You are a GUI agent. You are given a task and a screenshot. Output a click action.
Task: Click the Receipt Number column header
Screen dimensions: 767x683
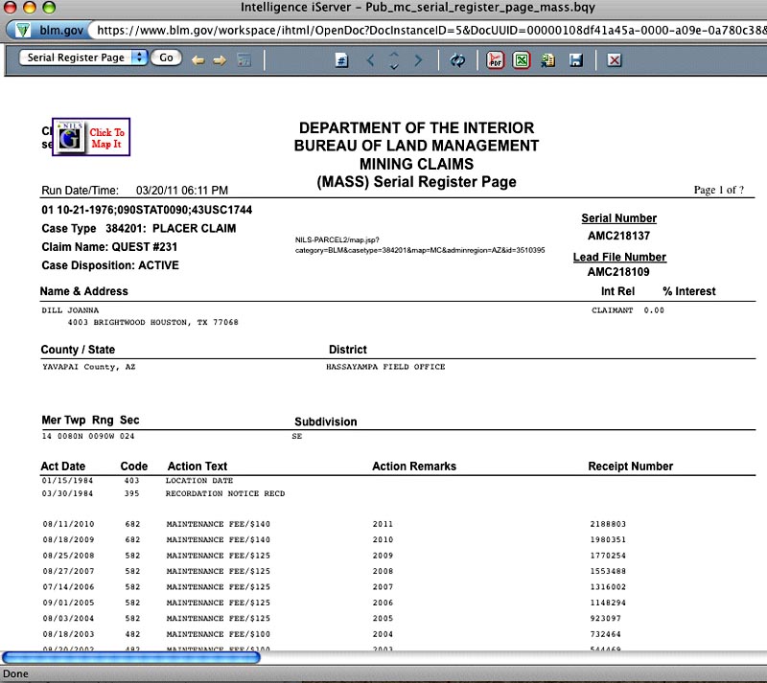click(631, 467)
